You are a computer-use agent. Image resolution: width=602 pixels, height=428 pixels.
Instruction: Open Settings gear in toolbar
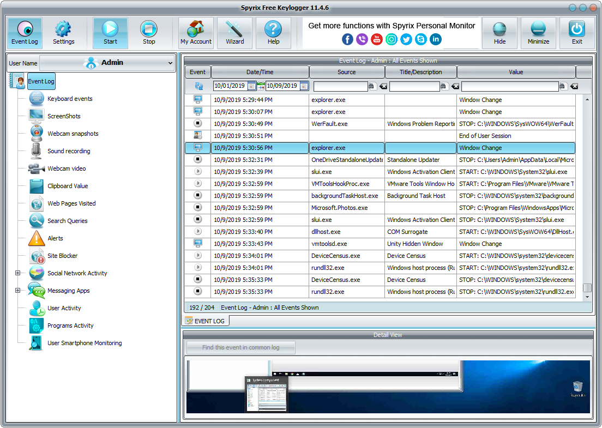point(63,33)
